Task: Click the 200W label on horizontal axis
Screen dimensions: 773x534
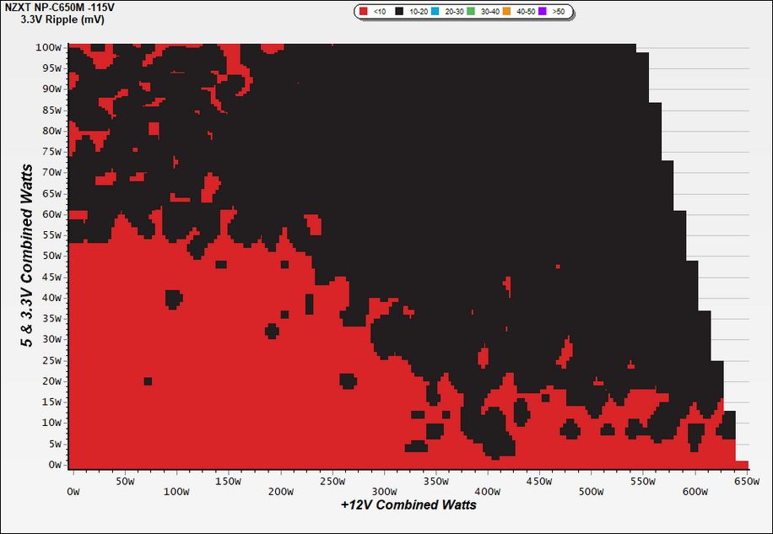Action: [281, 492]
